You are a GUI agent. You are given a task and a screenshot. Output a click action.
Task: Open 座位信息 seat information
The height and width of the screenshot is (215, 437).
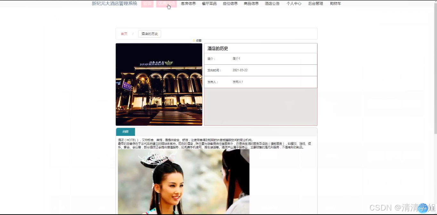[230, 4]
